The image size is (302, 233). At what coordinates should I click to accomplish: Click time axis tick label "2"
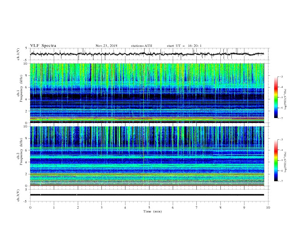click(x=78, y=207)
